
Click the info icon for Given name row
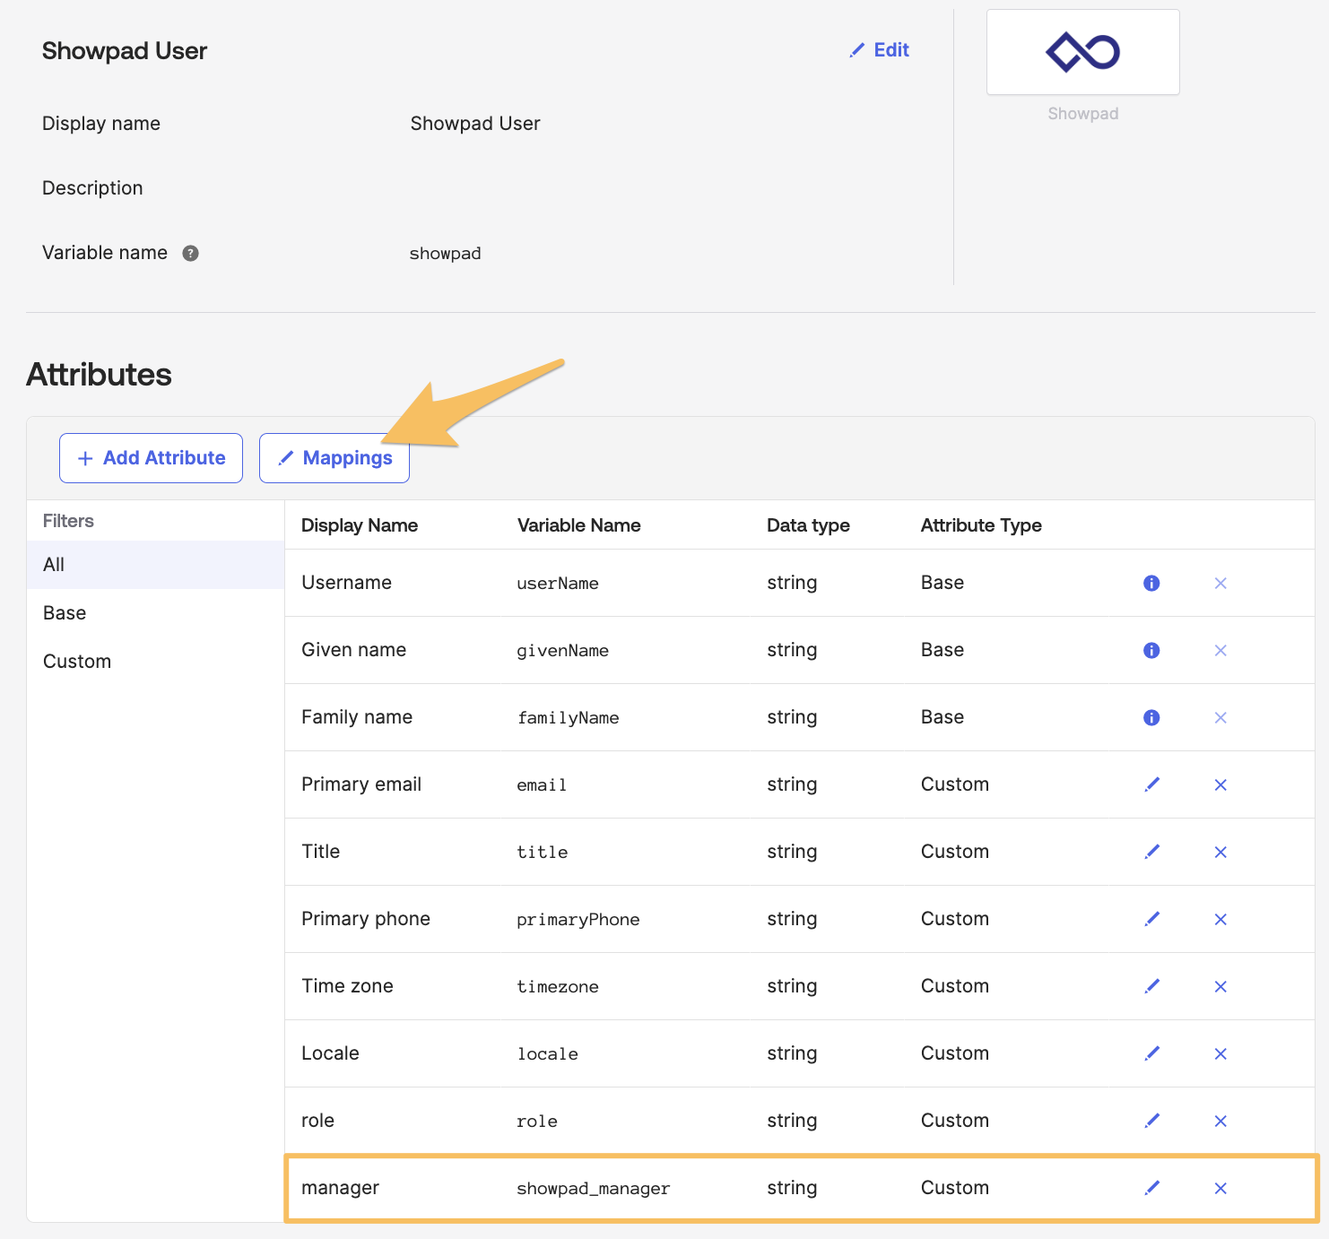click(1151, 650)
